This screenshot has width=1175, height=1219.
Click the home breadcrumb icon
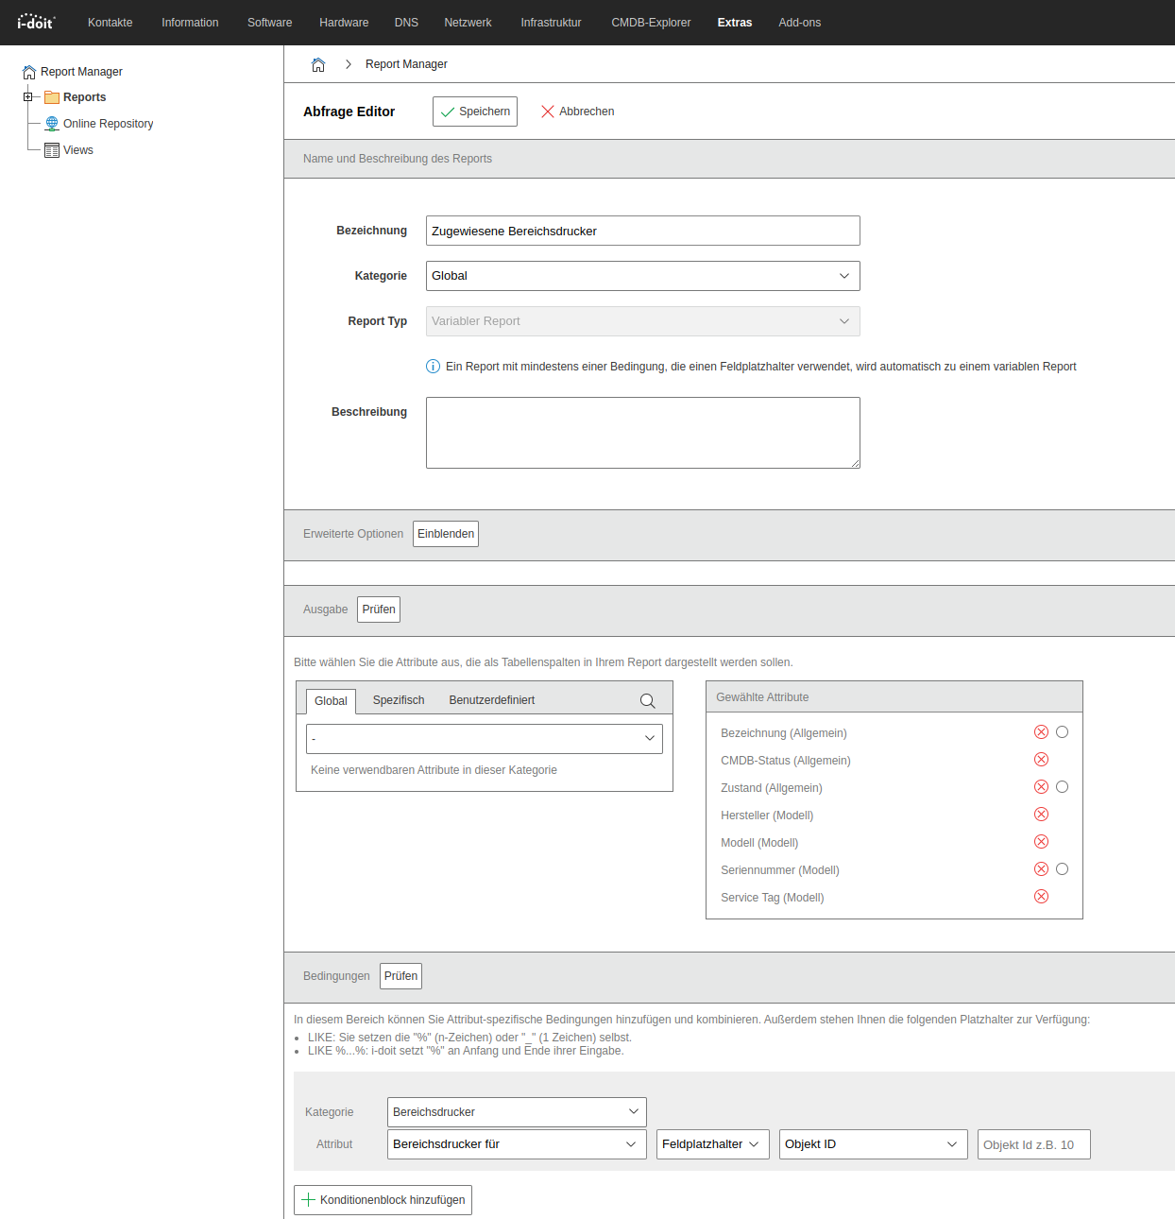[318, 64]
